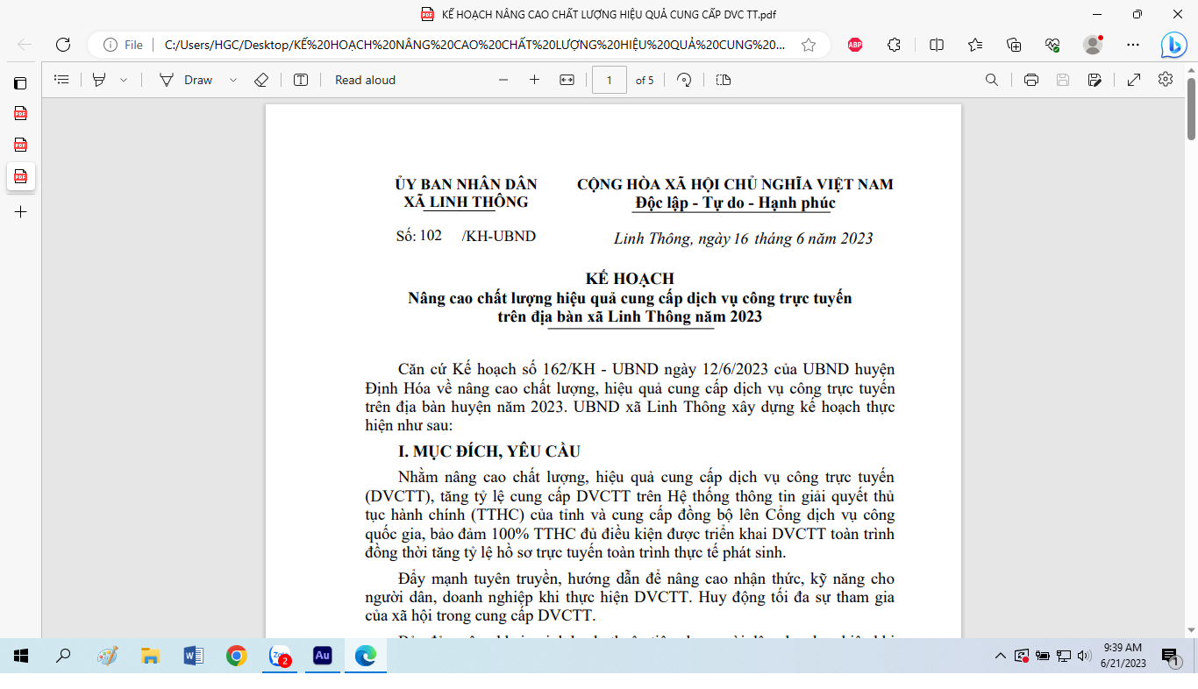Print the PDF document
The image size is (1198, 689).
point(1031,80)
